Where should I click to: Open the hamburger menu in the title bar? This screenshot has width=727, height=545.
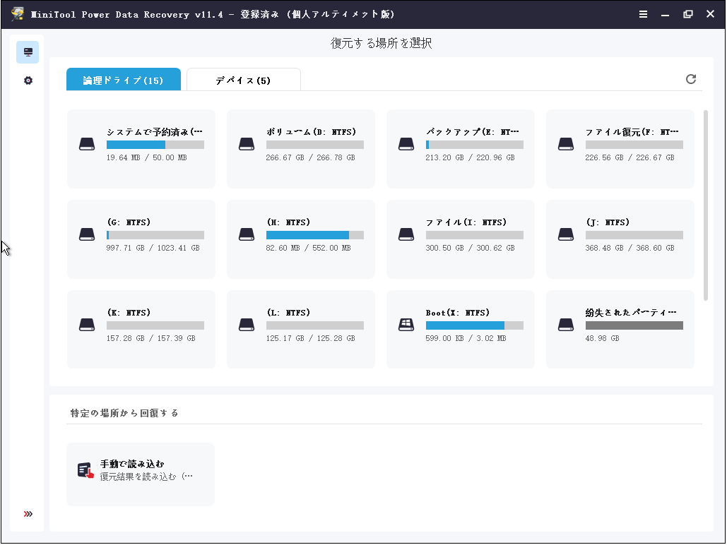coord(643,13)
